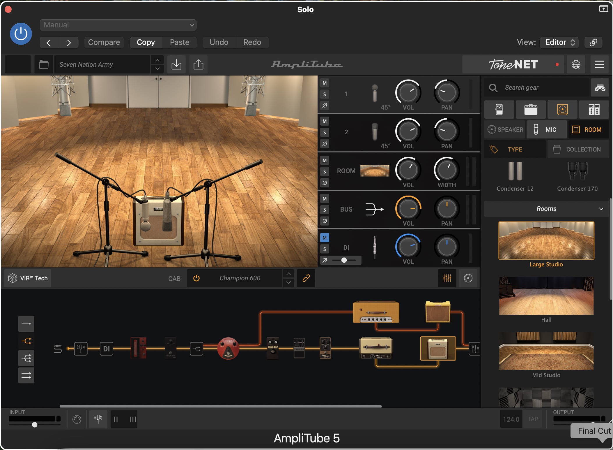
Task: Click the save preset download icon
Action: pos(176,64)
